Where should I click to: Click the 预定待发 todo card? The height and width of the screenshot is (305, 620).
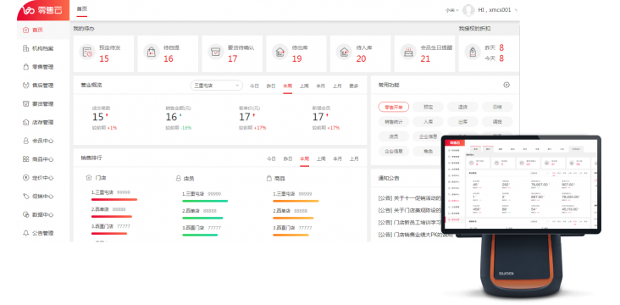click(x=103, y=54)
